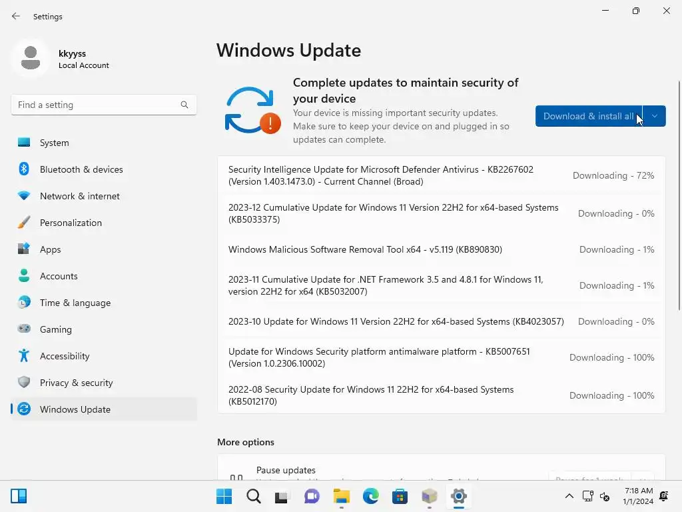
Task: Open Widgets from the taskbar
Action: 19,496
